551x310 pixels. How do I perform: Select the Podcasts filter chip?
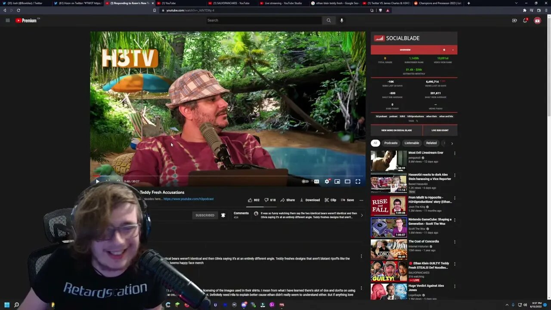(x=391, y=143)
